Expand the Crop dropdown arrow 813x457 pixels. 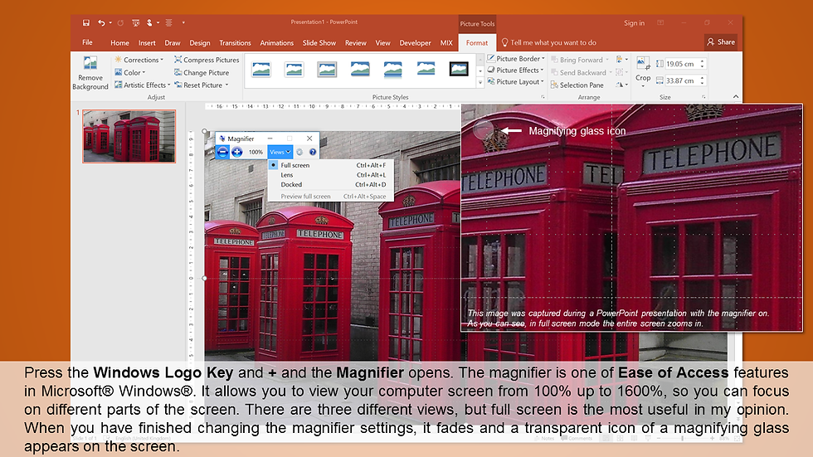(x=643, y=85)
